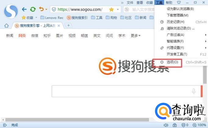Open 历史记录(H) menu entry
Viewport: 208px width, 128px height.
tap(181, 22)
